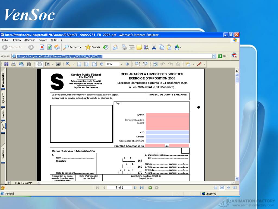The height and width of the screenshot is (209, 278).
Task: Jump to the last PDF page
Action: [141, 188]
